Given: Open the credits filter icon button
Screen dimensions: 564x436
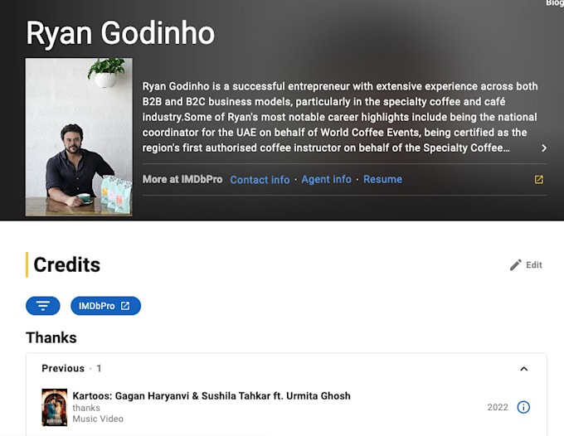Looking at the screenshot, I should 43,306.
